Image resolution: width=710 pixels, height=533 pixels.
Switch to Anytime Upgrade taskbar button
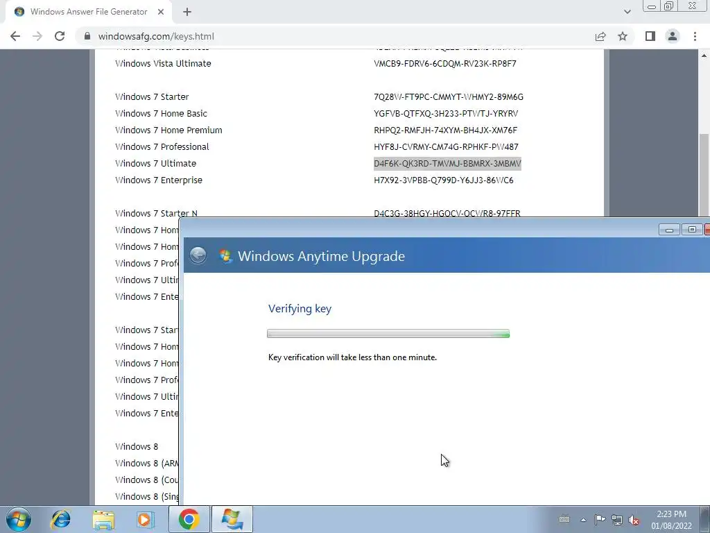pos(232,519)
